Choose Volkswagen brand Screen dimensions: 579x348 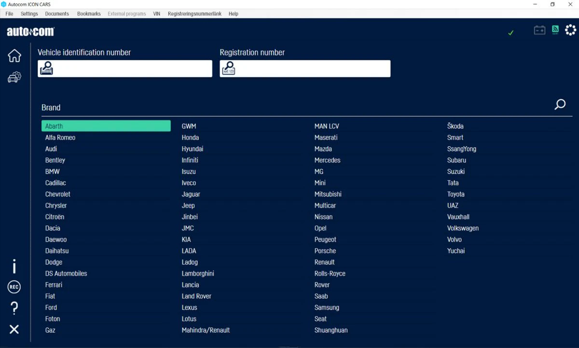point(463,228)
